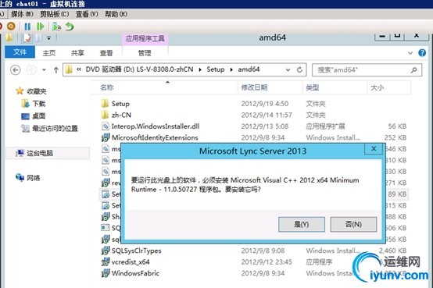Open the 文件 (File) ribbon tab
The width and height of the screenshot is (433, 288).
pyautogui.click(x=20, y=52)
